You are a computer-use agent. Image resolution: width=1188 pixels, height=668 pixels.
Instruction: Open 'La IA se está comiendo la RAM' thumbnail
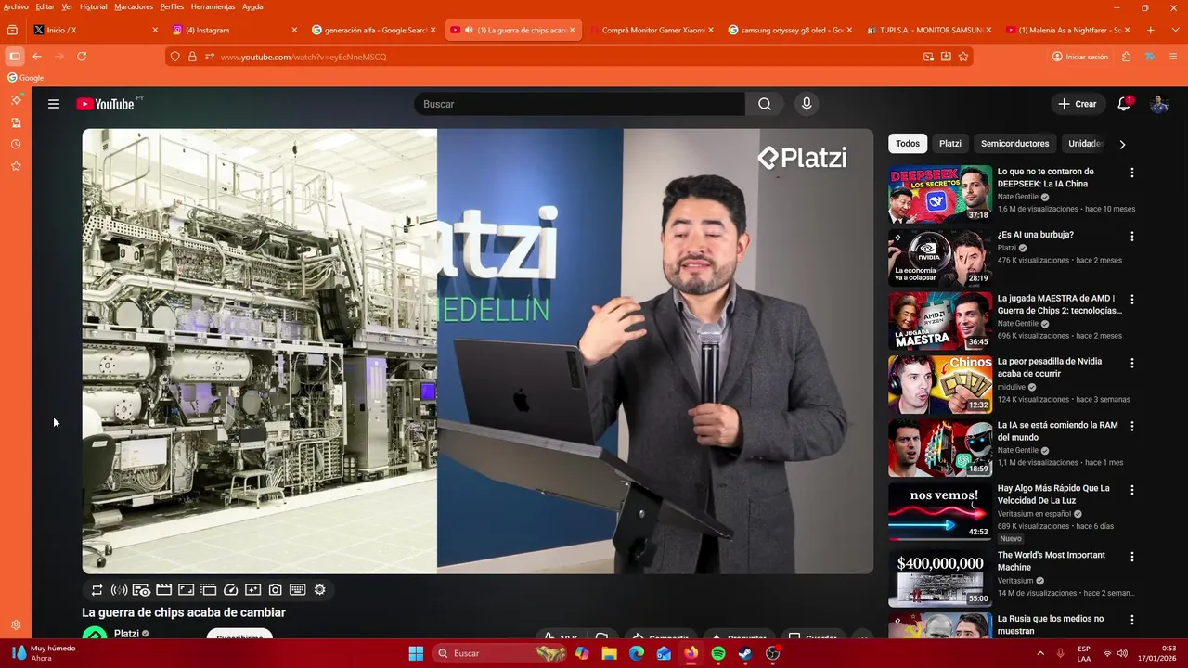point(940,447)
